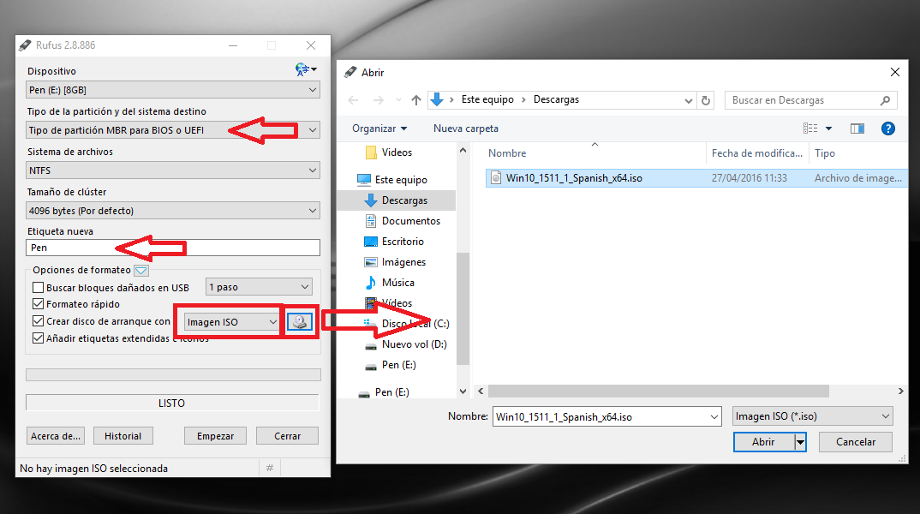Open the Organizar menu
The width and height of the screenshot is (920, 514).
(x=379, y=128)
